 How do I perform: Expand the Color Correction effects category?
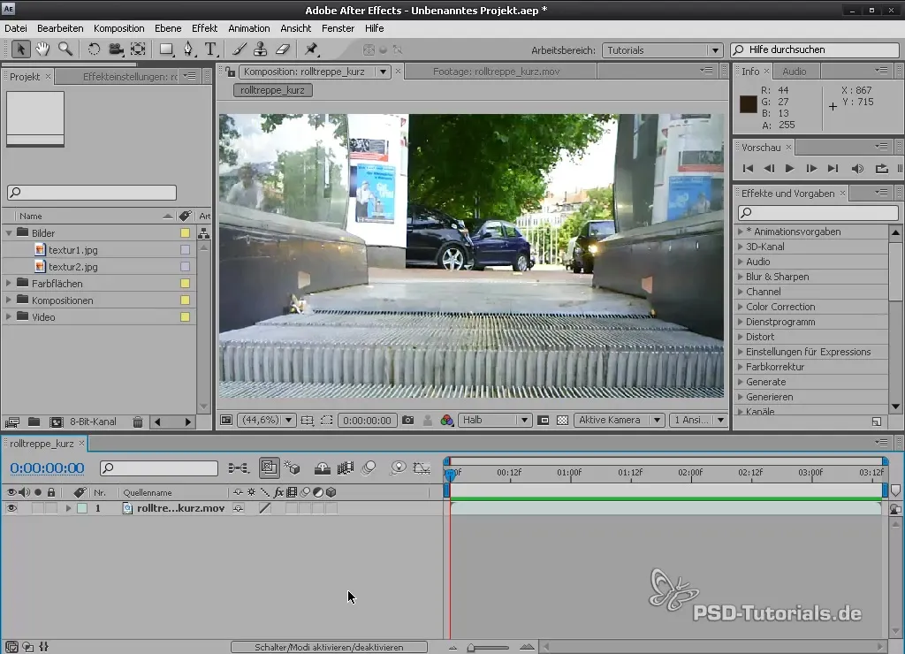741,307
